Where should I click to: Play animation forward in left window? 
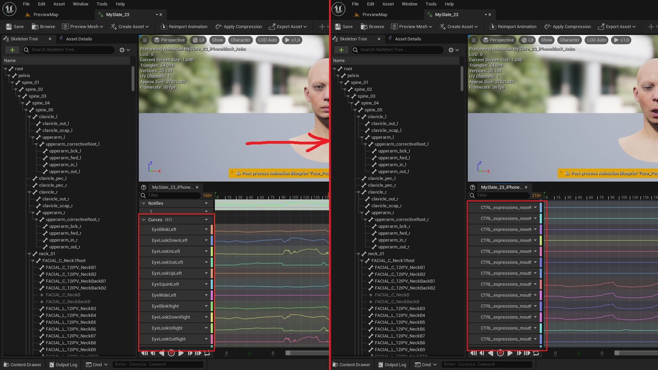(181, 353)
